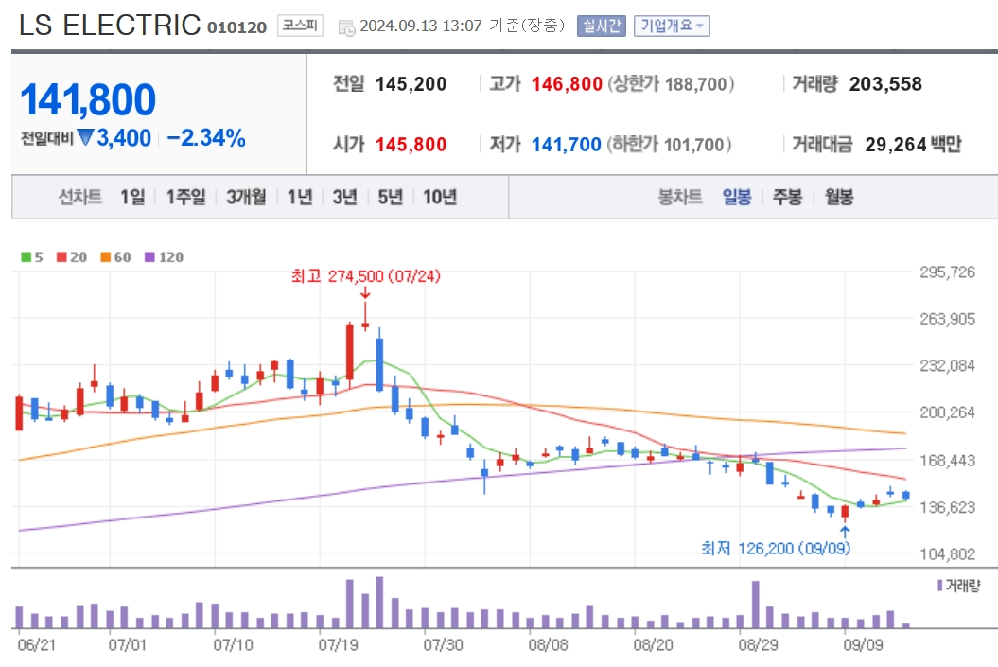This screenshot has width=998, height=667.
Task: Click the 선차트 section label
Action: tap(80, 198)
